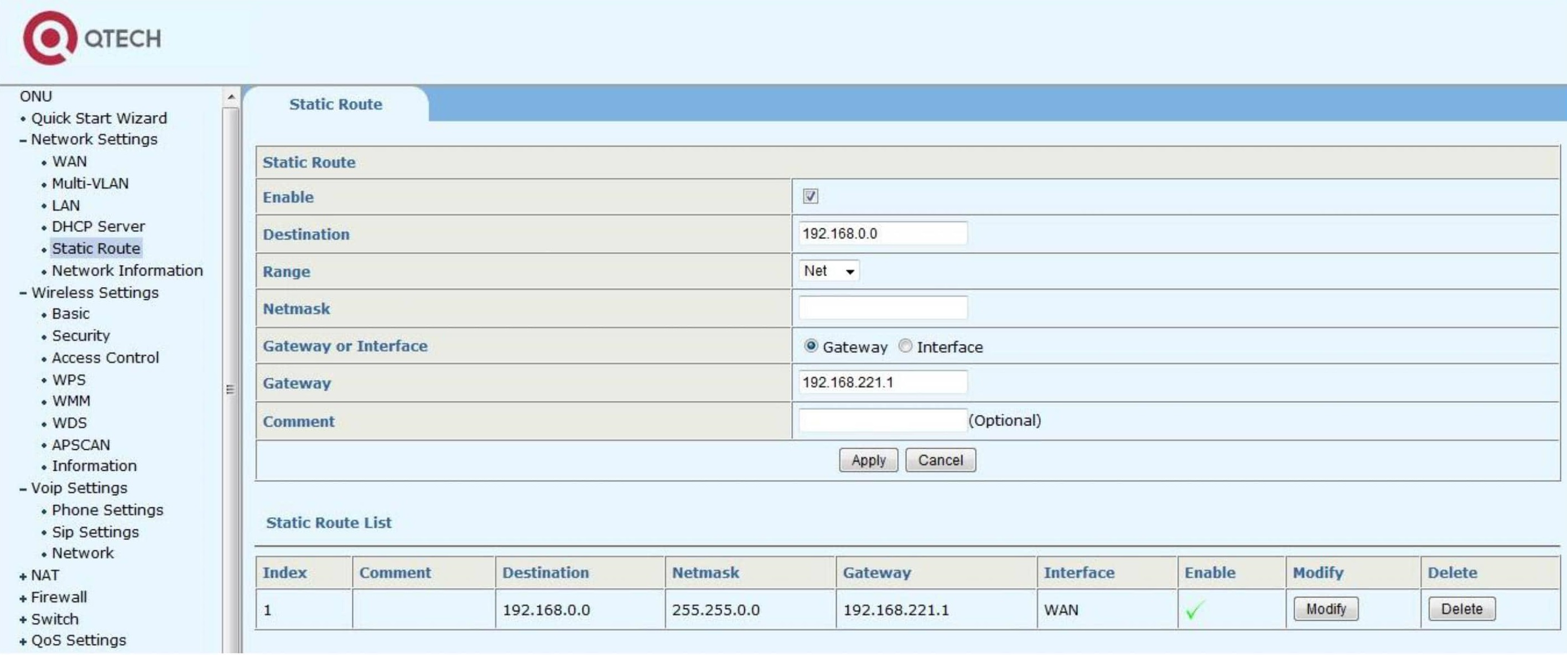Select the Interface radio button
1567x655 pixels.
[x=905, y=346]
